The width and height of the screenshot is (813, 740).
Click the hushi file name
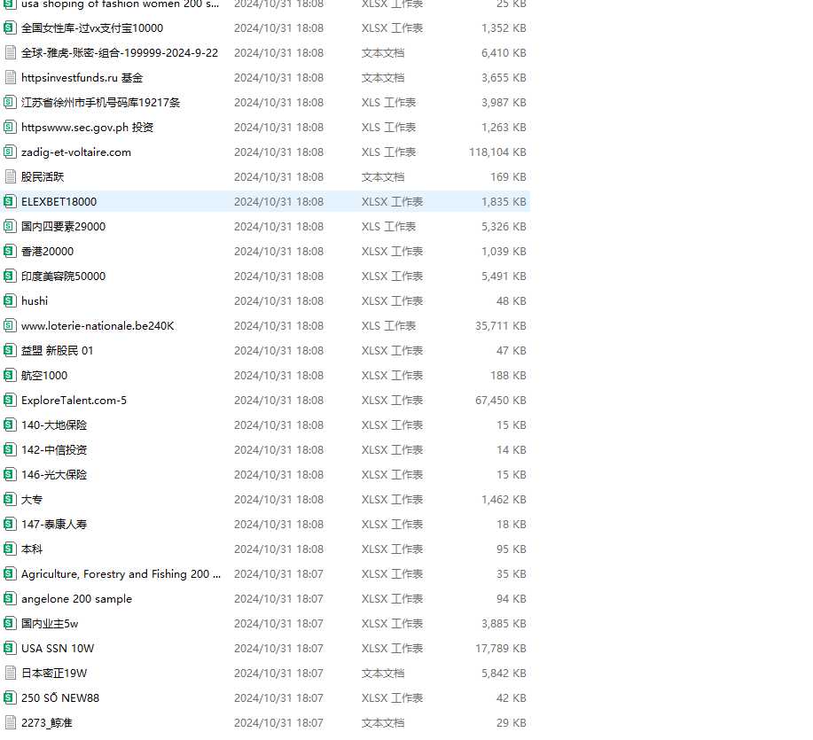coord(35,301)
